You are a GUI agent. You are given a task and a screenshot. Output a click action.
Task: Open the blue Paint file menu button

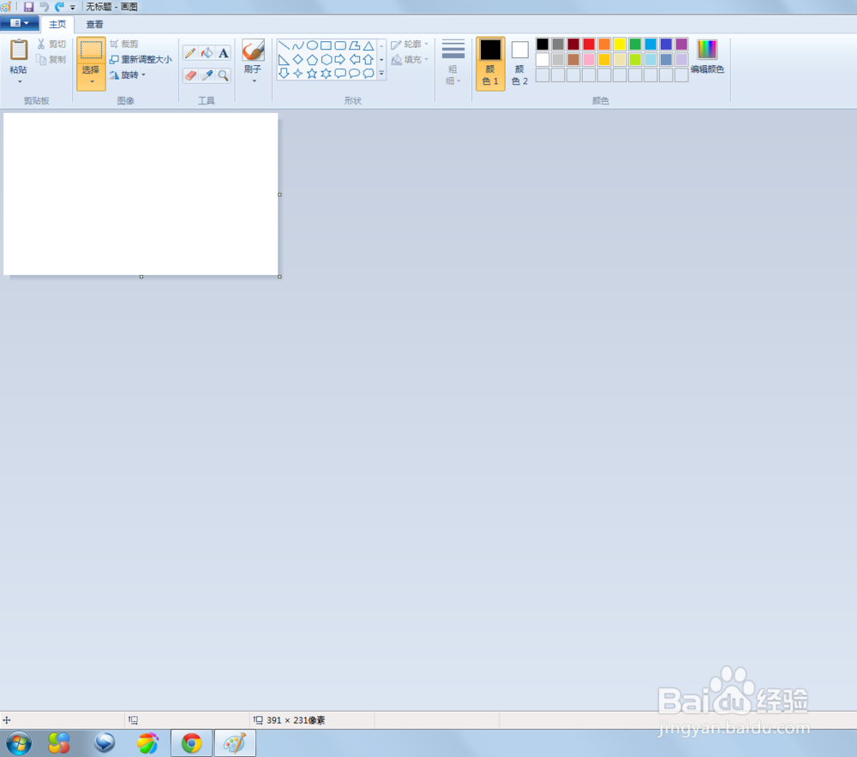(20, 23)
